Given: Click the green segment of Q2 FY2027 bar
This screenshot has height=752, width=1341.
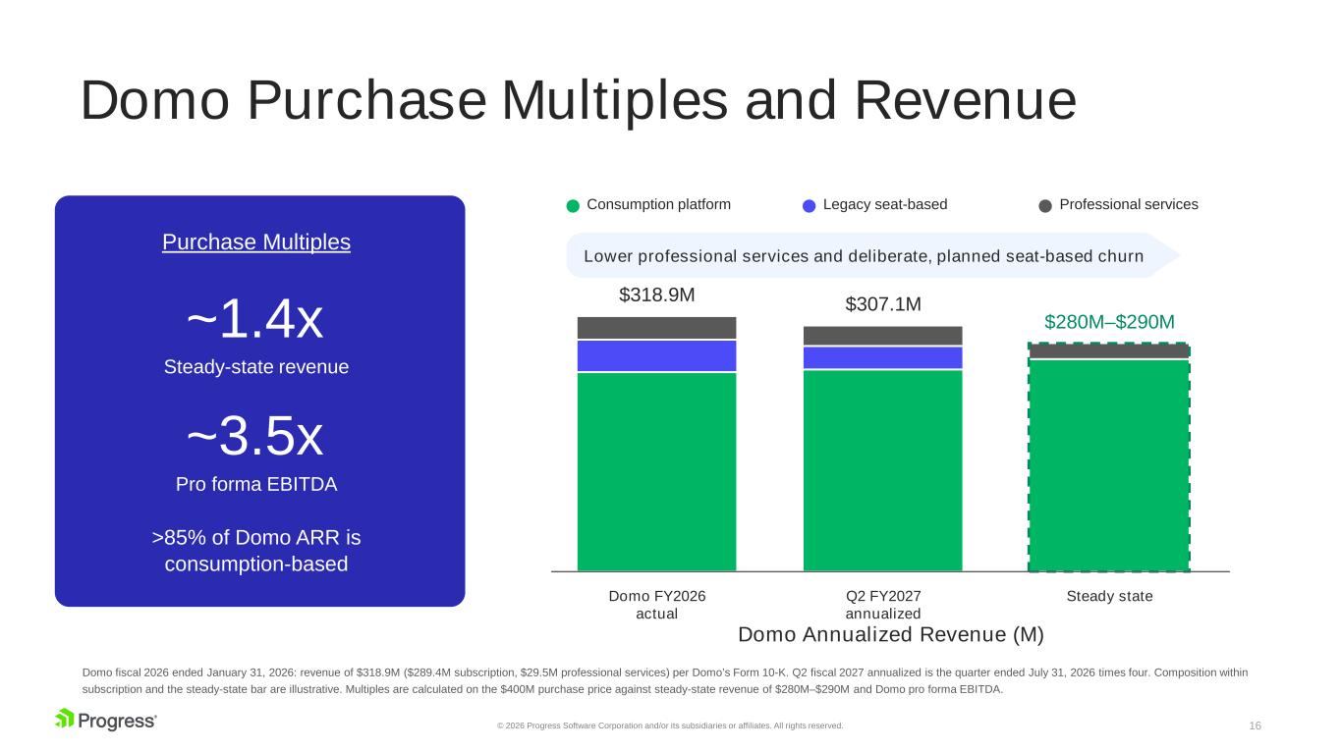Looking at the screenshot, I should tap(883, 470).
